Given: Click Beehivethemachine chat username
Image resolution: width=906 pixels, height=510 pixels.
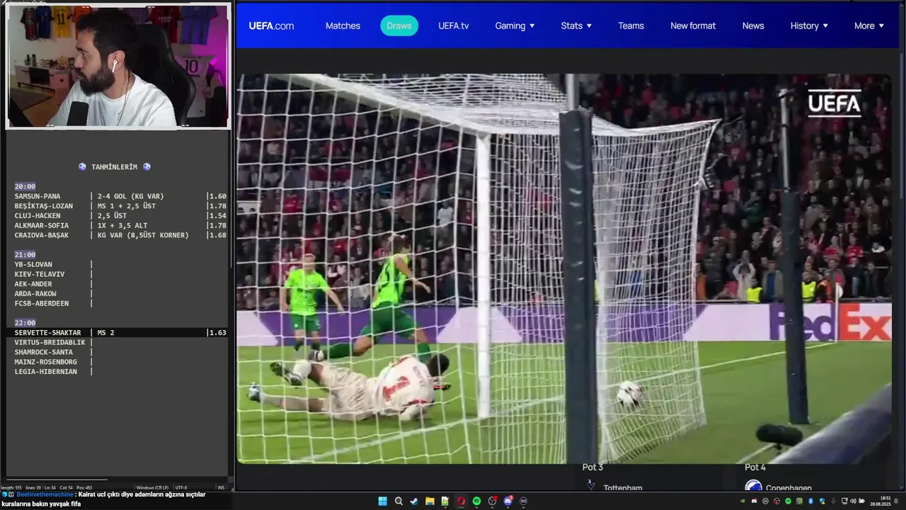Looking at the screenshot, I should (44, 494).
